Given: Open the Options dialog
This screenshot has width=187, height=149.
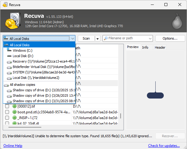Looking at the screenshot, I should point(170,38).
